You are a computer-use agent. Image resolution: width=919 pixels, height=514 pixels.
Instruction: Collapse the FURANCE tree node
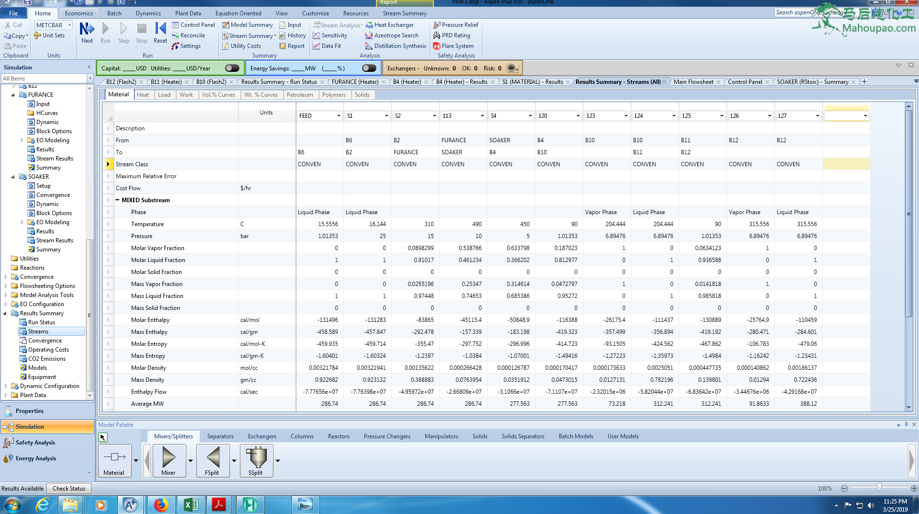point(13,95)
